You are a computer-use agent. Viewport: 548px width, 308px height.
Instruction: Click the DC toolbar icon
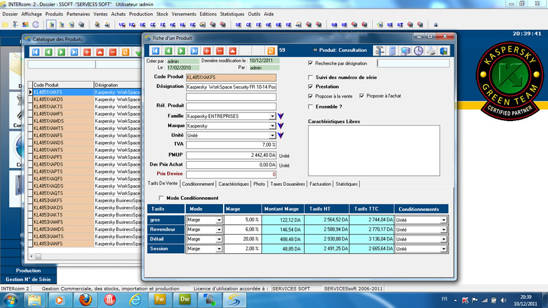tap(142, 25)
